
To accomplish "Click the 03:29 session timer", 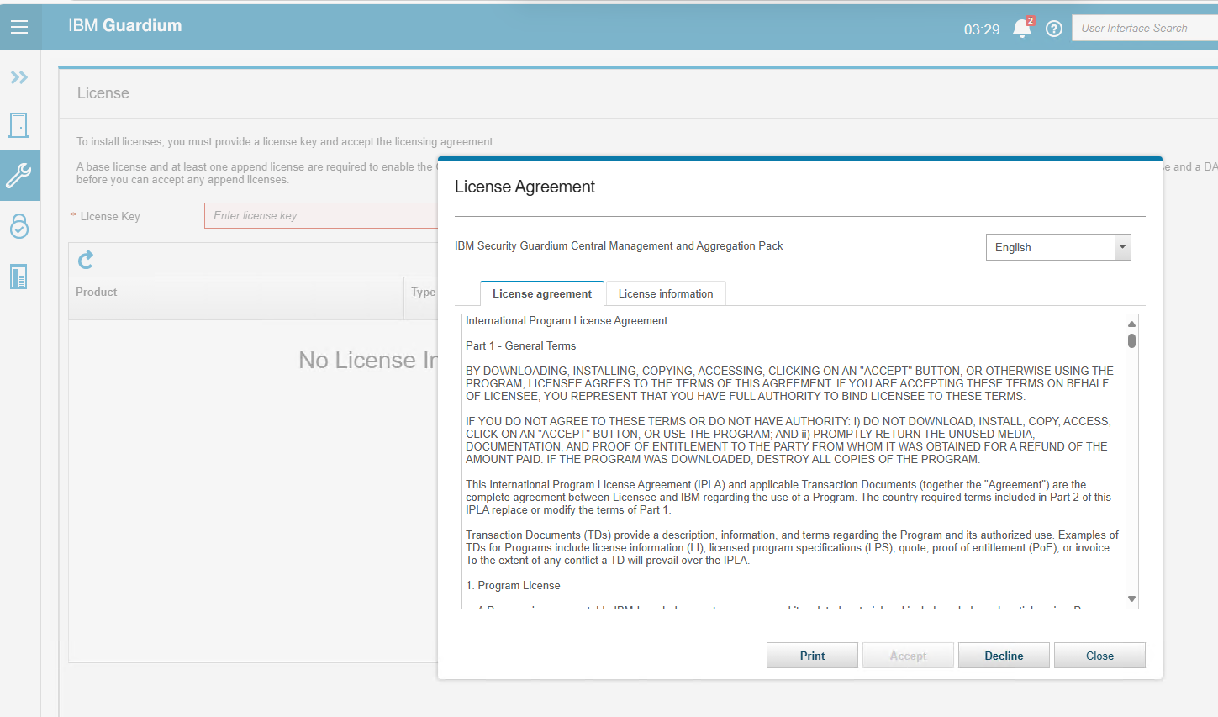I will click(982, 29).
